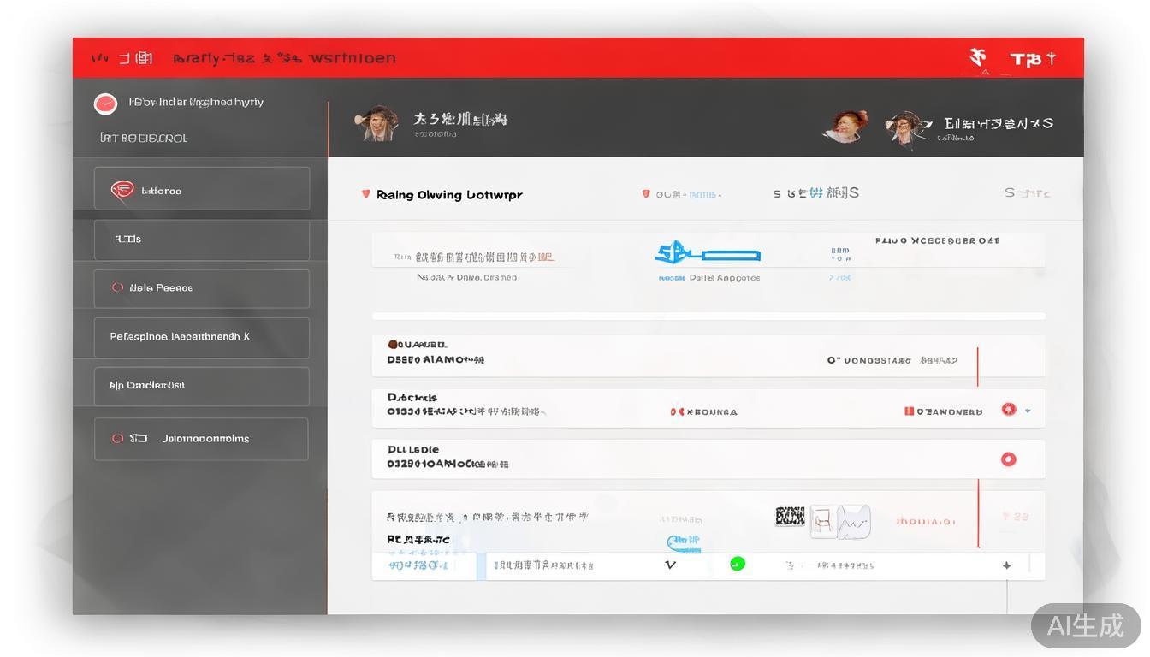The height and width of the screenshot is (657, 1150).
Task: Click the red thumbnail box beside QR code
Action: click(x=821, y=519)
